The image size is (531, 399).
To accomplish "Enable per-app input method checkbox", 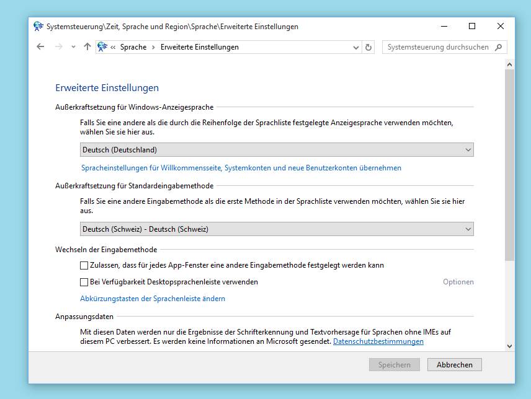I will pos(83,266).
